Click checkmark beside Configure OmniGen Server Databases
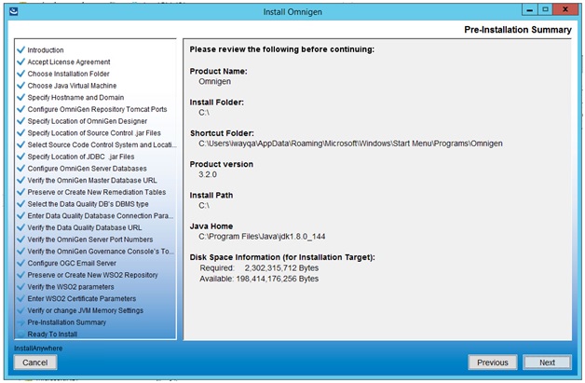The height and width of the screenshot is (383, 585). (x=20, y=169)
